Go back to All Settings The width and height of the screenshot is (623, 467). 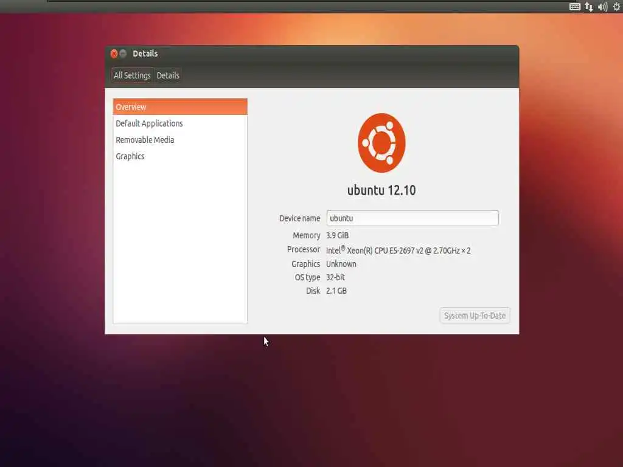pos(132,75)
